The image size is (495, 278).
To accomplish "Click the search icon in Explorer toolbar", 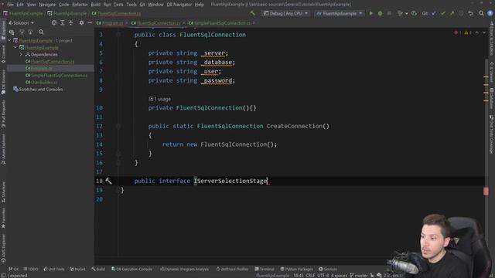I will click(41, 32).
